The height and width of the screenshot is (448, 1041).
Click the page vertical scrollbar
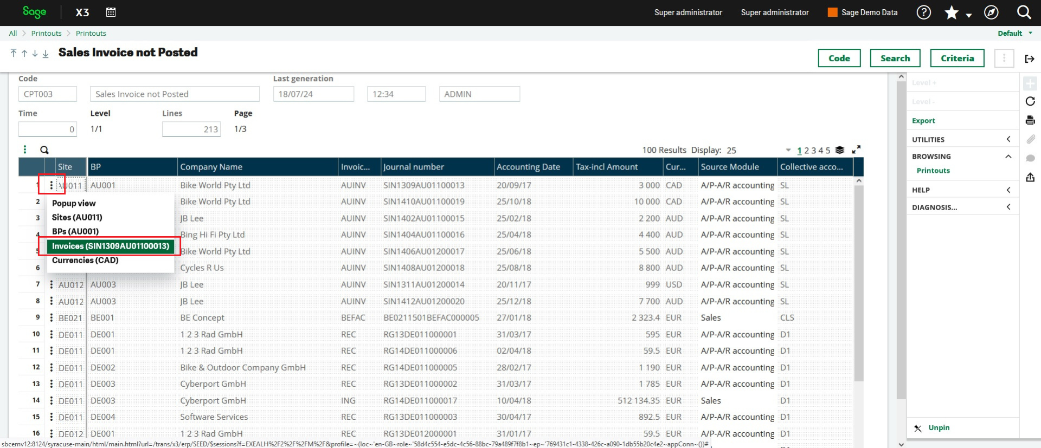coord(901,241)
